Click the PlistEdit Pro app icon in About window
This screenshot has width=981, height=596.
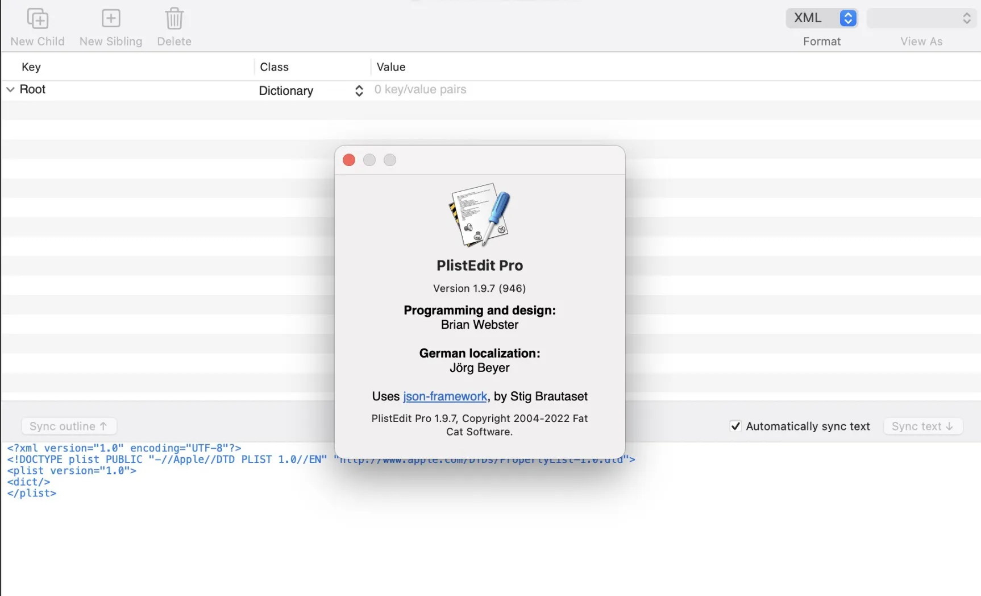tap(480, 215)
